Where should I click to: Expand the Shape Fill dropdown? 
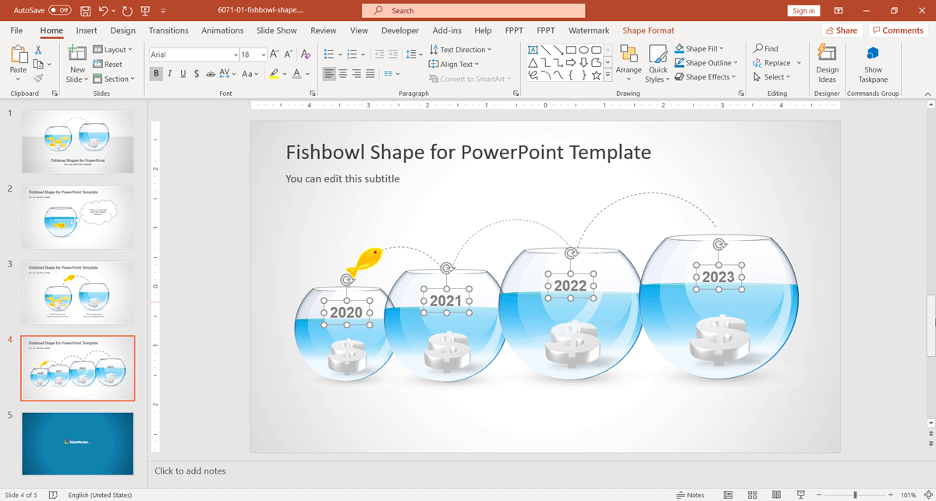(x=721, y=48)
